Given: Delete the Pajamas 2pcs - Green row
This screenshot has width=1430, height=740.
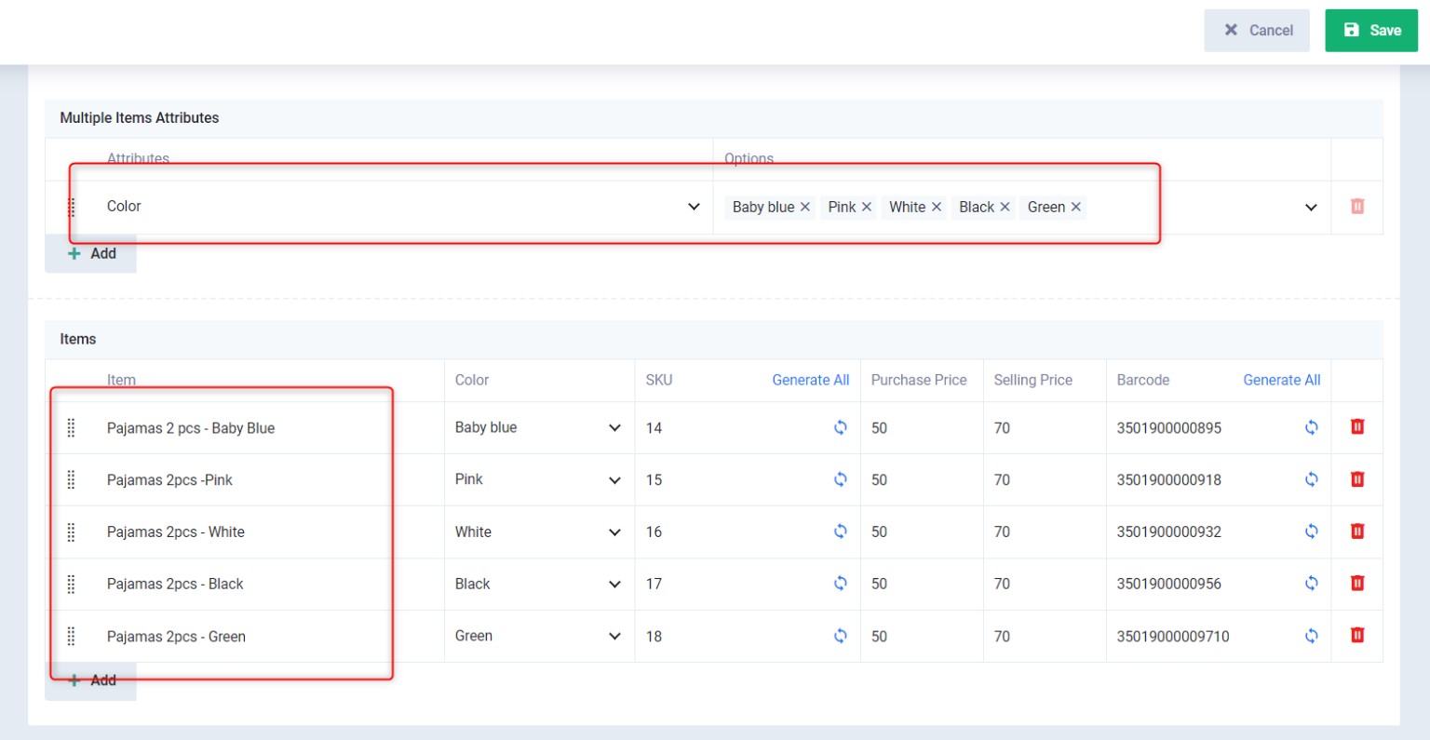Looking at the screenshot, I should [x=1356, y=636].
